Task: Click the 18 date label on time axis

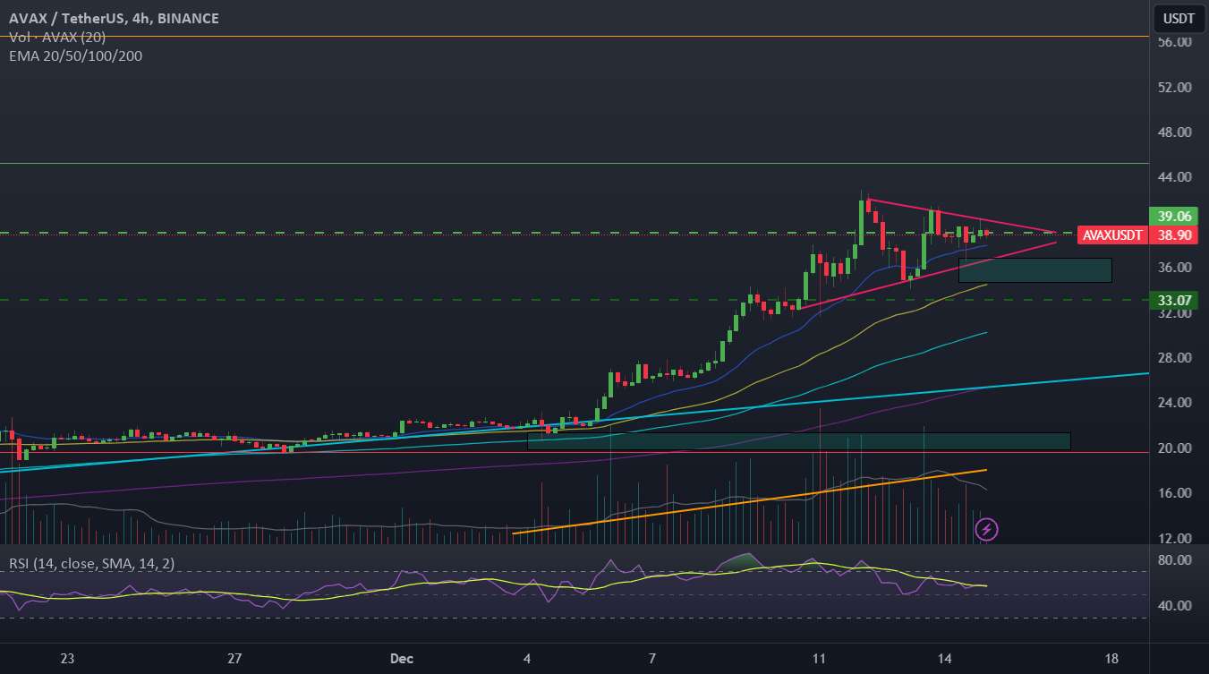Action: (1111, 659)
